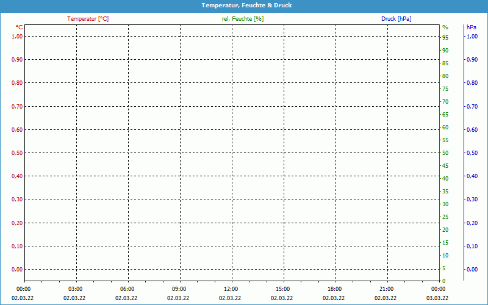This screenshot has height=305, width=488.
Task: Click green humidity axis value 70
Action: tap(445, 102)
